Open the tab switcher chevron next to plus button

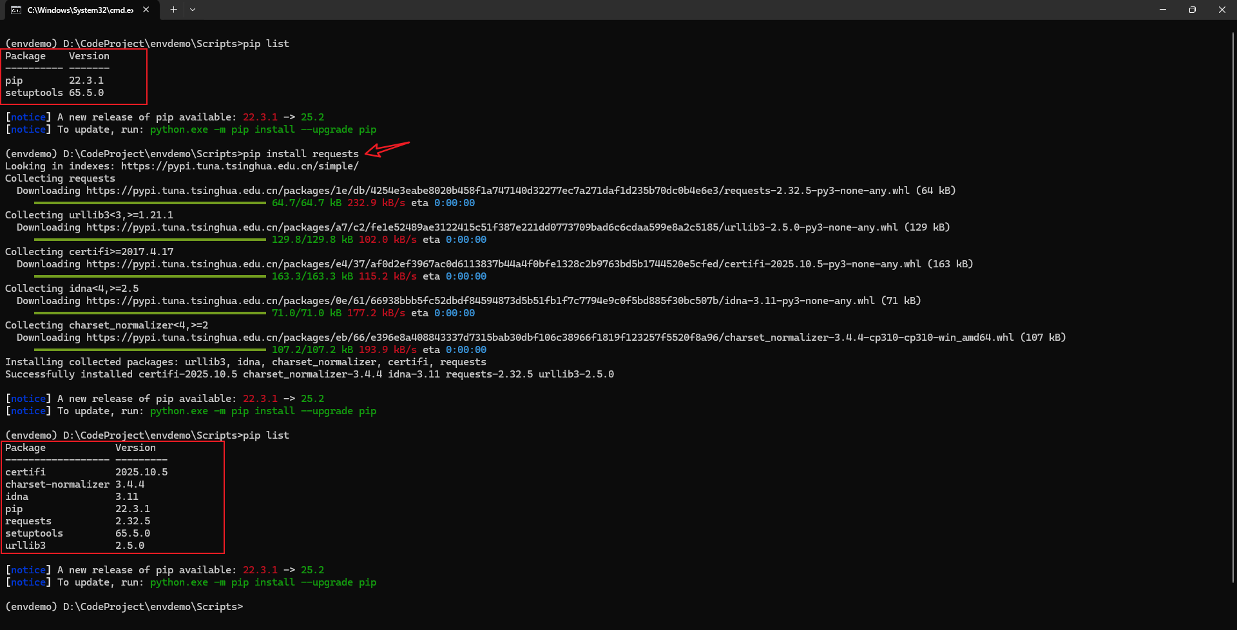193,10
